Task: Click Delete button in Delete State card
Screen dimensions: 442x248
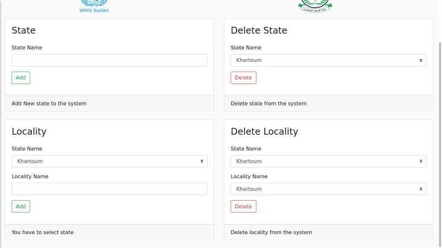Action: pos(243,77)
